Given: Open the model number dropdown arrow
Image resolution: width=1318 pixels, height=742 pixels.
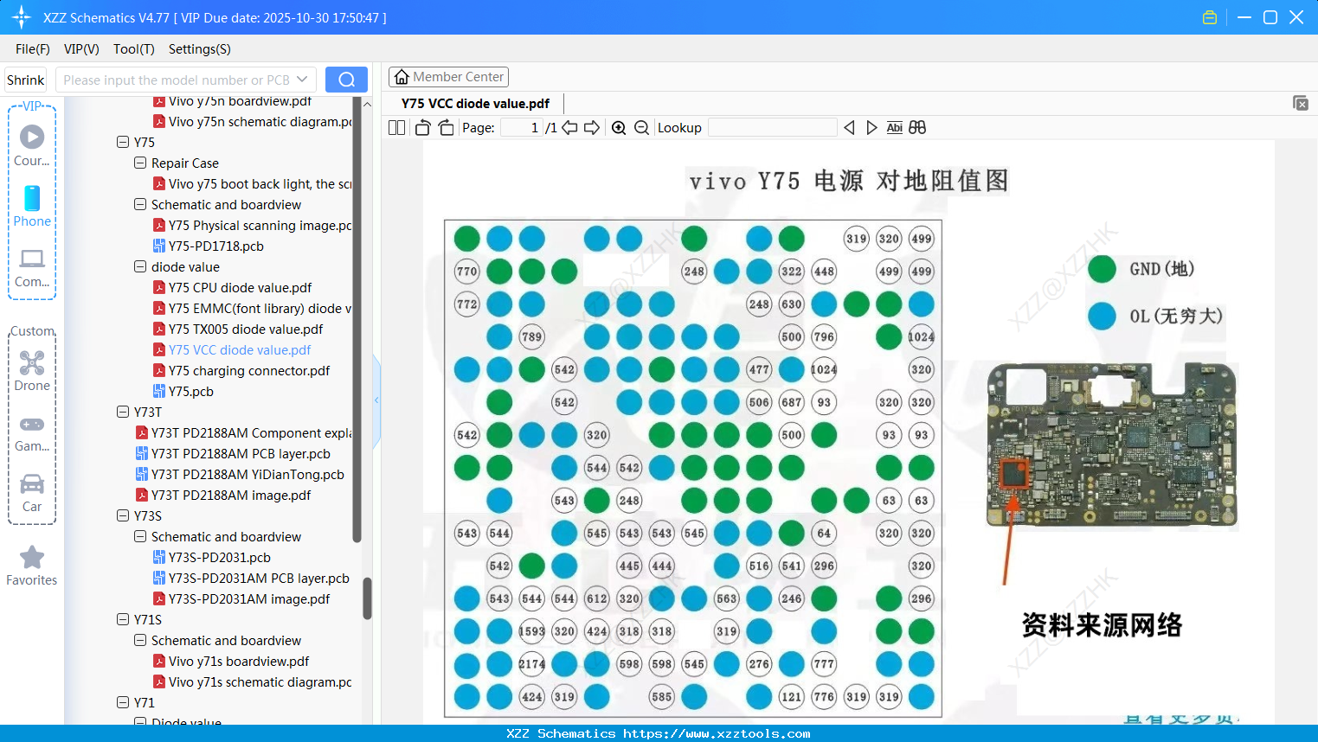Looking at the screenshot, I should [303, 79].
